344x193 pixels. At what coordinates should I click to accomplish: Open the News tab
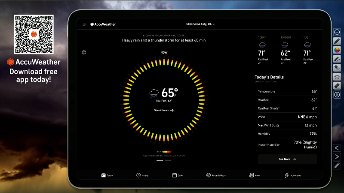pos(255,175)
